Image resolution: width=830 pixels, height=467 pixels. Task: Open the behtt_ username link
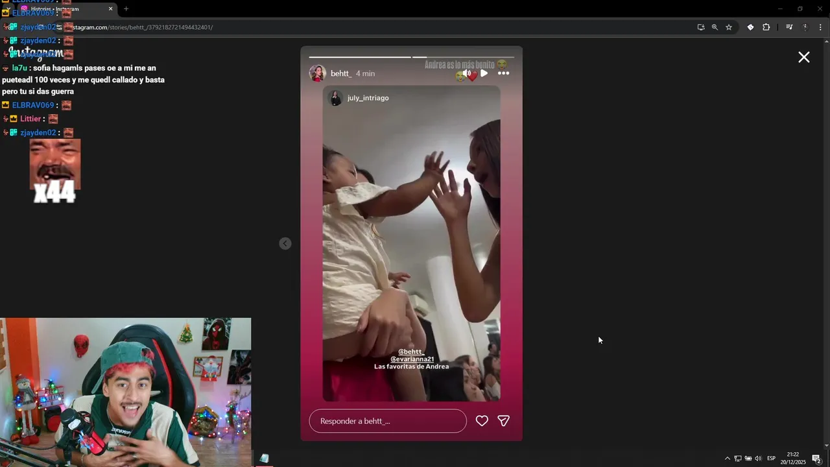(341, 73)
